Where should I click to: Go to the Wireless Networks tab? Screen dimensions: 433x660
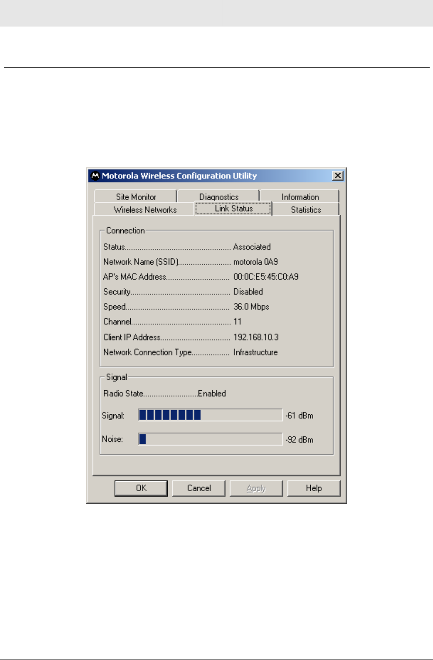point(145,210)
